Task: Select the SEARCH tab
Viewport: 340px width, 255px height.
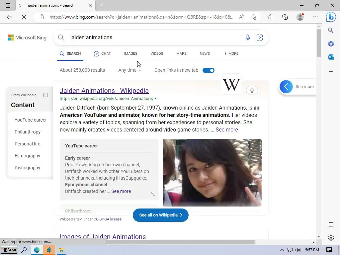Action: (70, 53)
